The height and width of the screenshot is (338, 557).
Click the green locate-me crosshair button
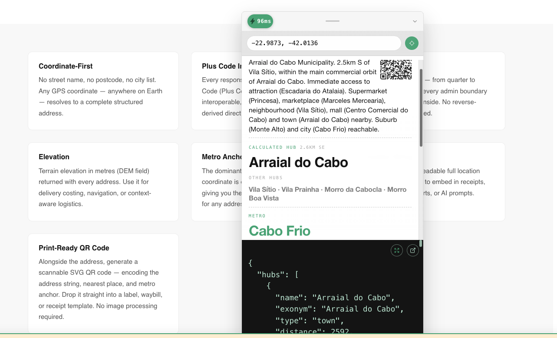coord(412,43)
